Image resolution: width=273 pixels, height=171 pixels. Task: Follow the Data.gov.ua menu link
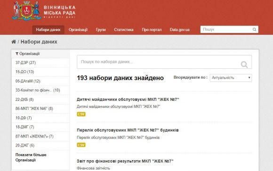click(x=179, y=30)
